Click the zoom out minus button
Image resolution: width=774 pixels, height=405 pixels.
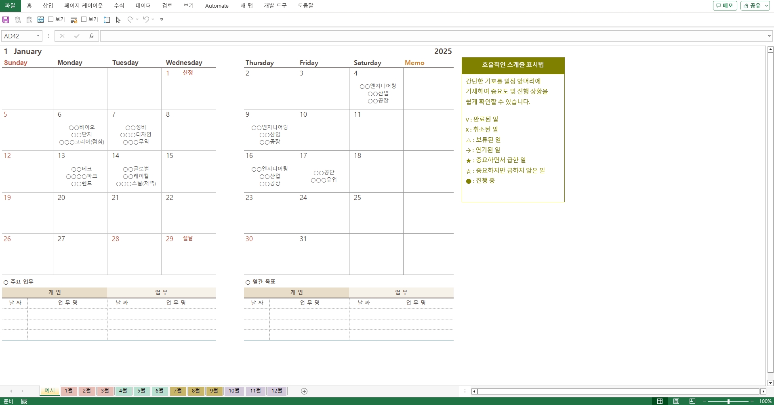coord(705,401)
